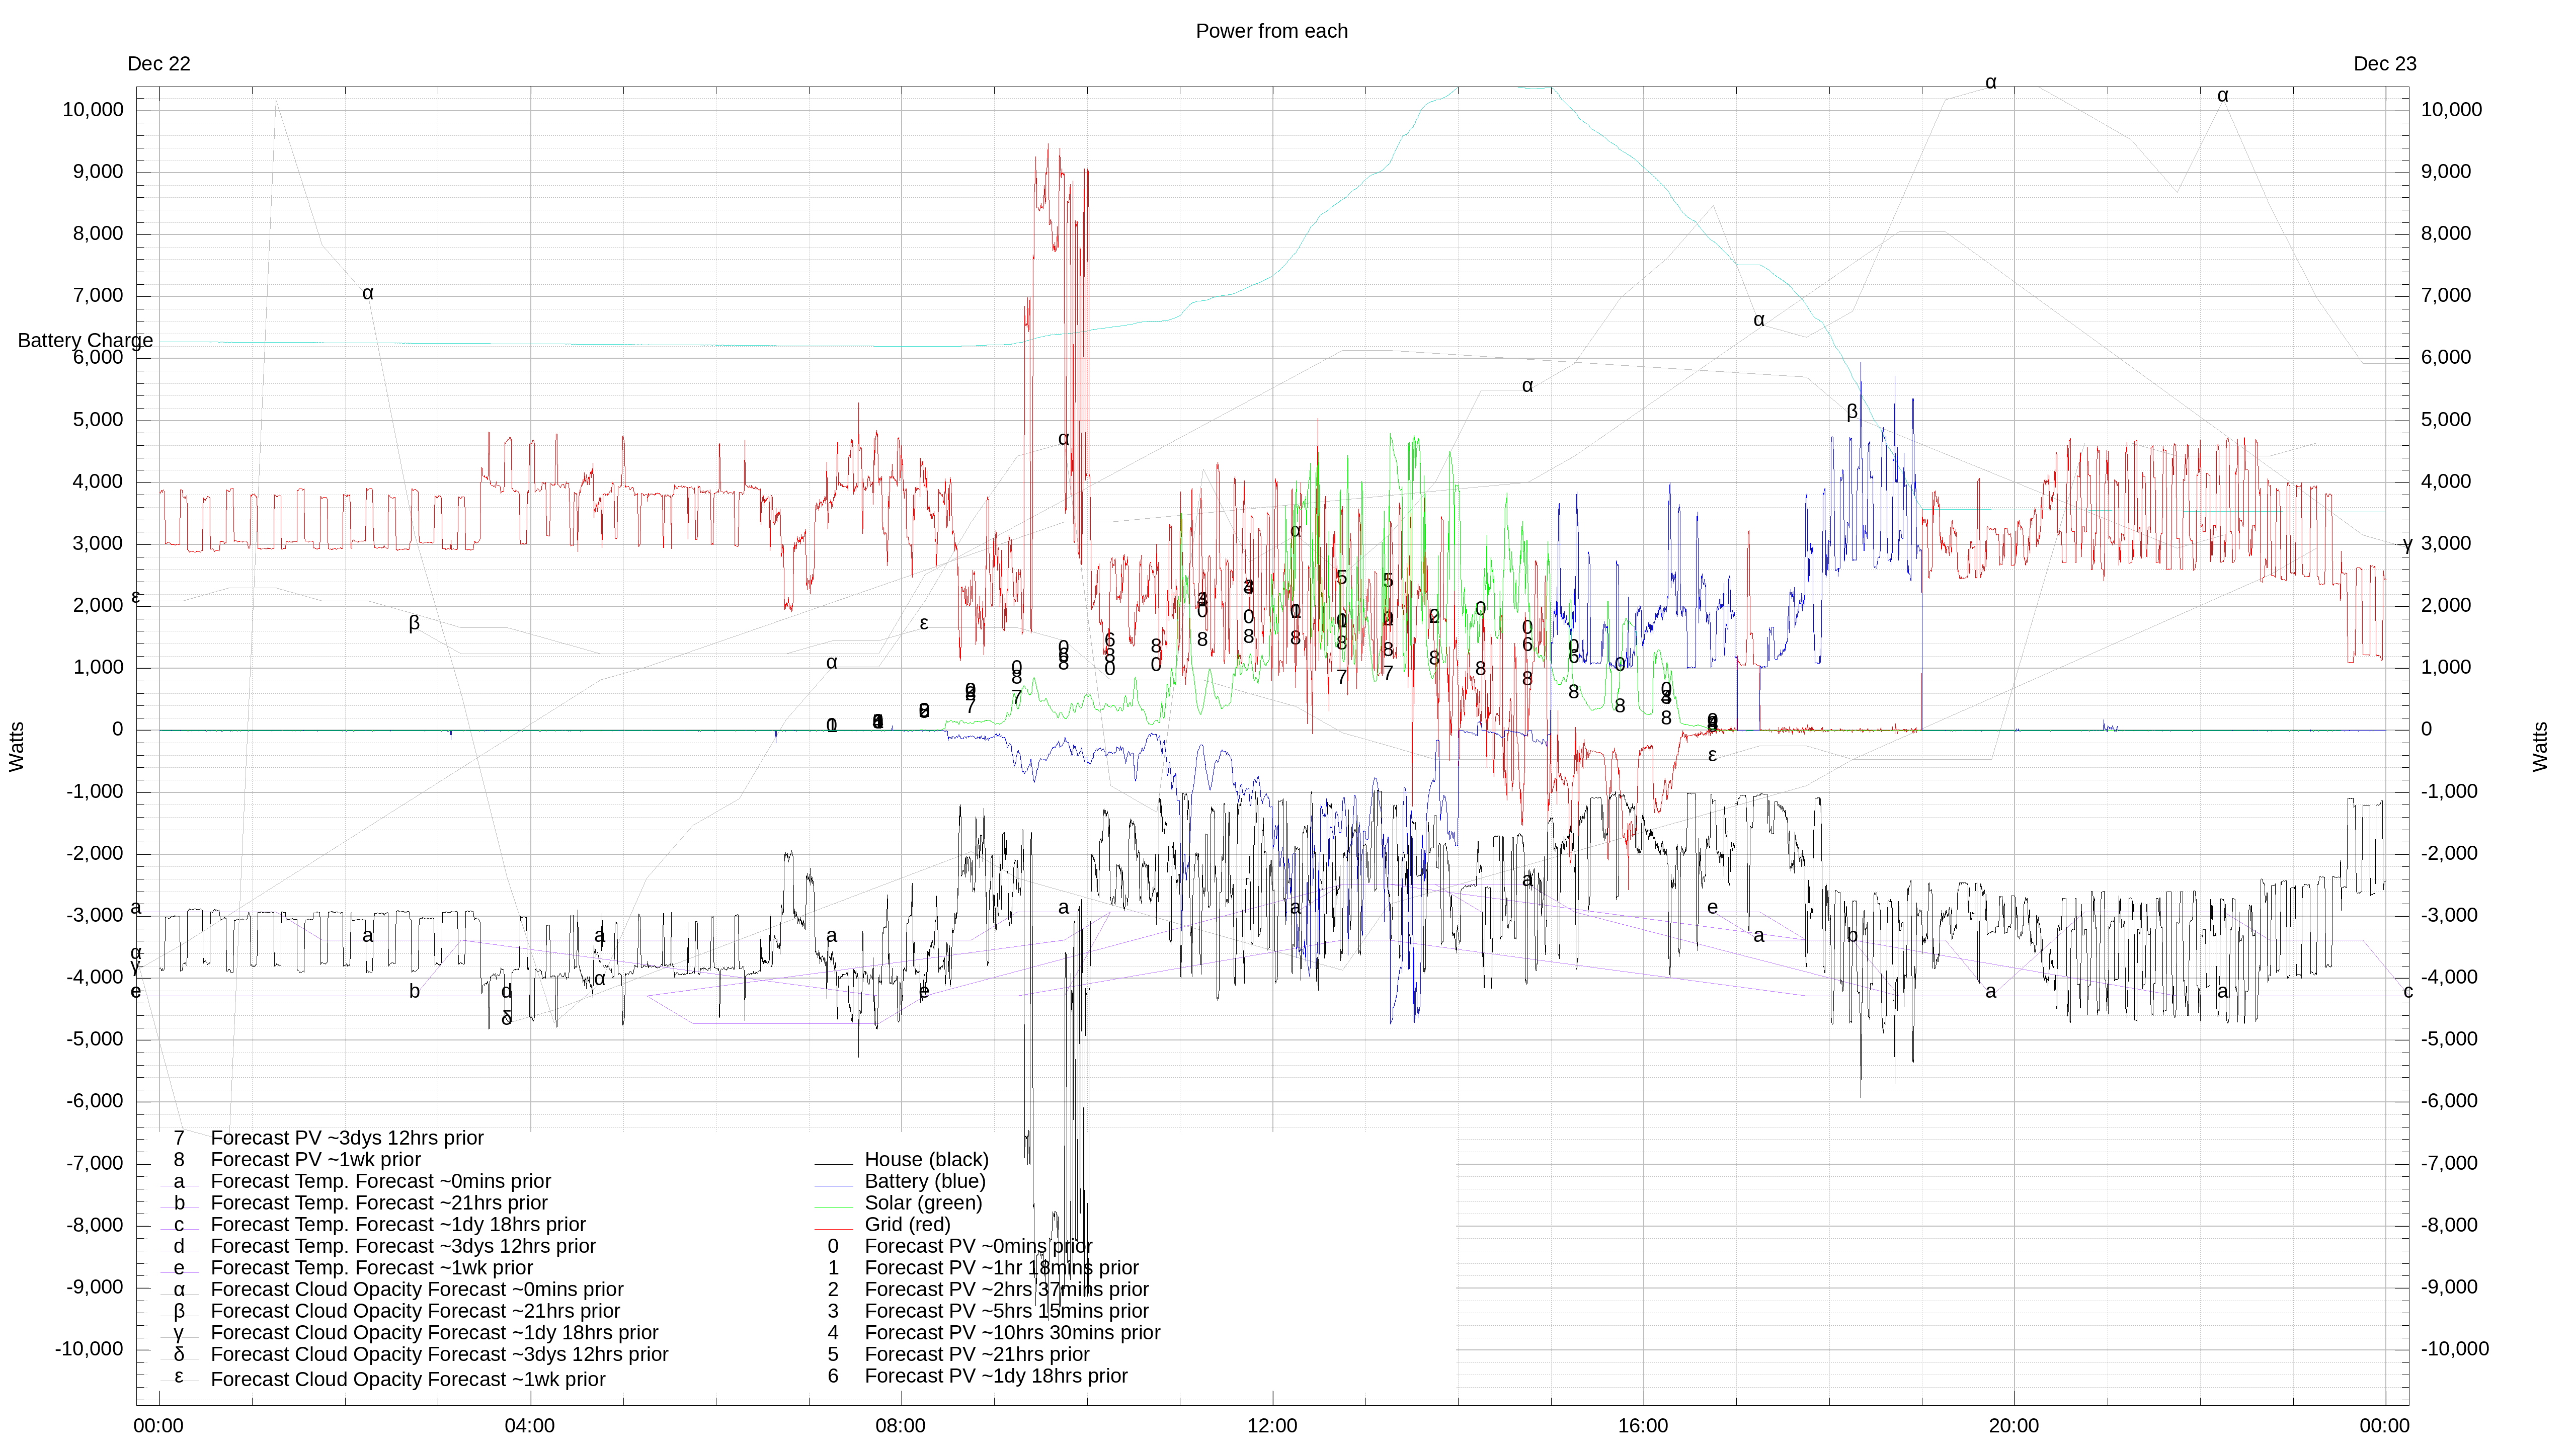Click the right-axis '8,000' tick label
The image size is (2576, 1449).
click(x=2445, y=234)
